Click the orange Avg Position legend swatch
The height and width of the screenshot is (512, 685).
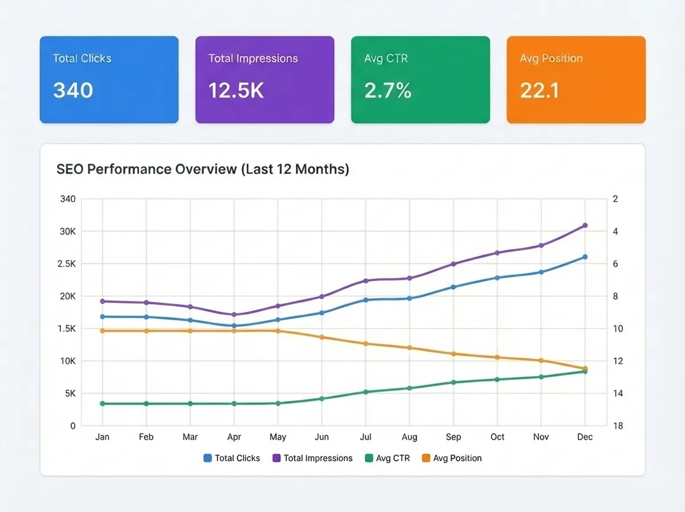426,458
